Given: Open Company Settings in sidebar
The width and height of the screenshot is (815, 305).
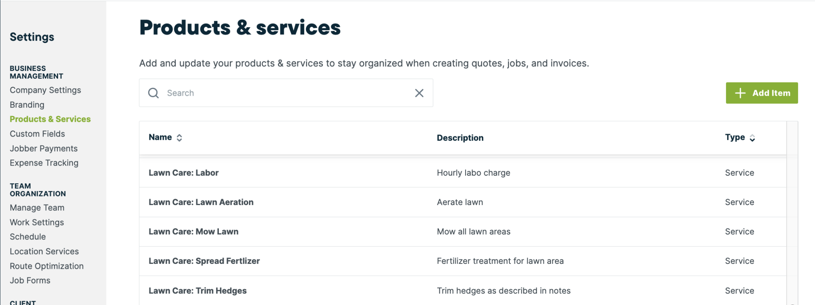Looking at the screenshot, I should pyautogui.click(x=45, y=90).
